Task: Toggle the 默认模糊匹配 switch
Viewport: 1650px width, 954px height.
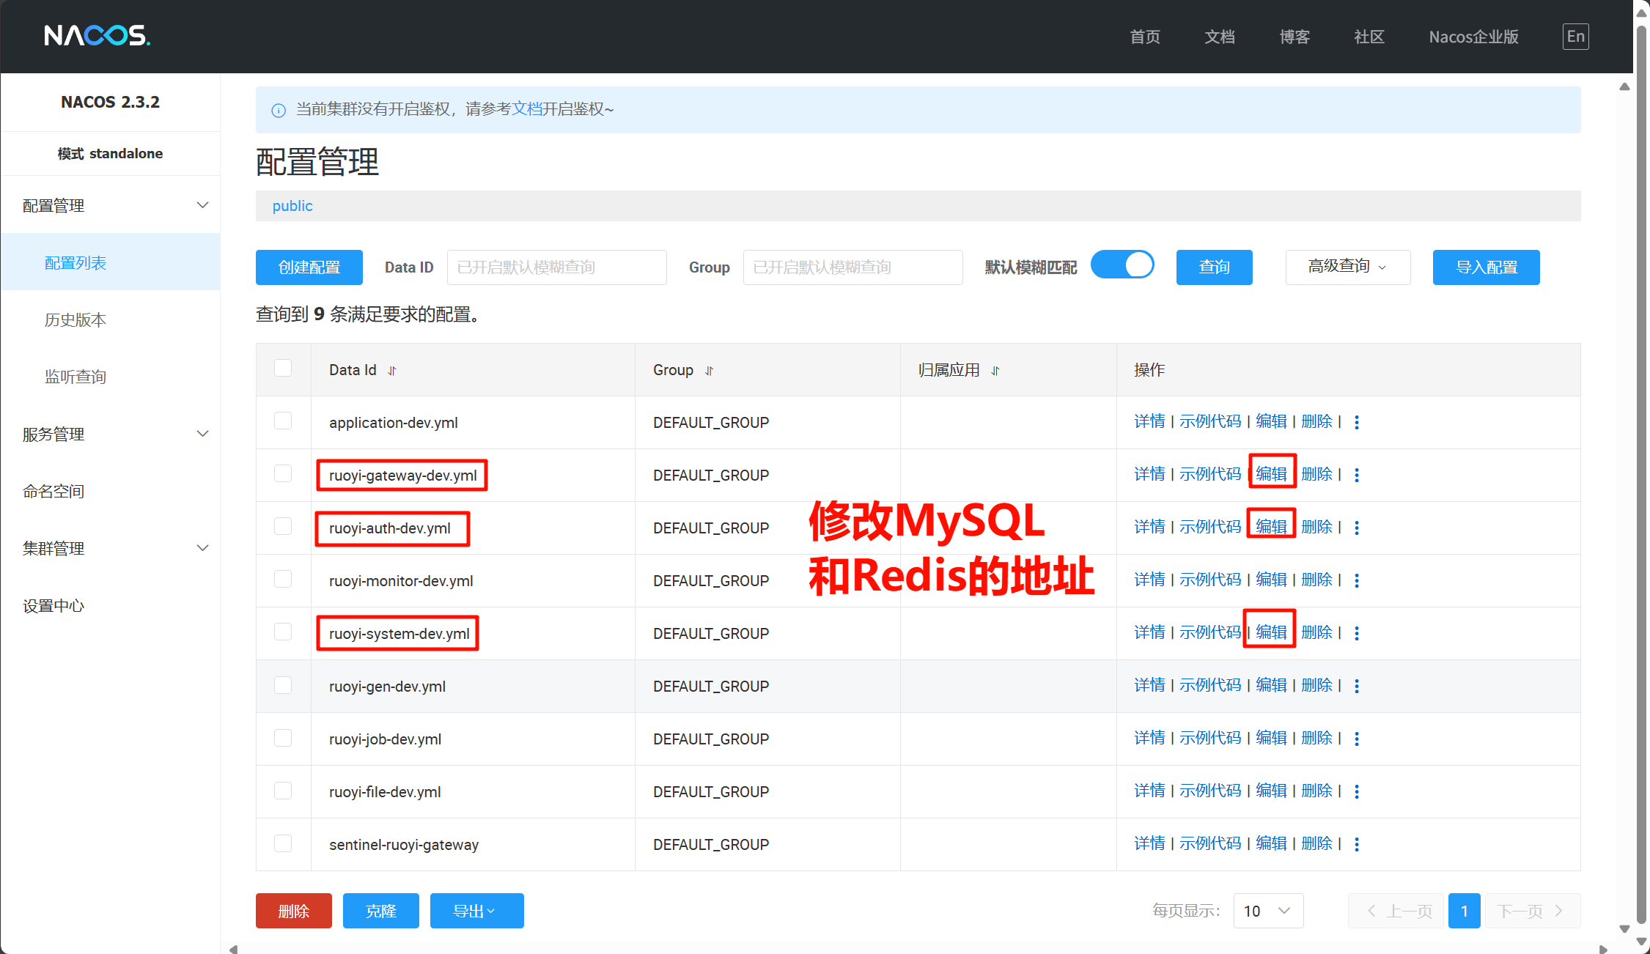Action: pos(1122,265)
